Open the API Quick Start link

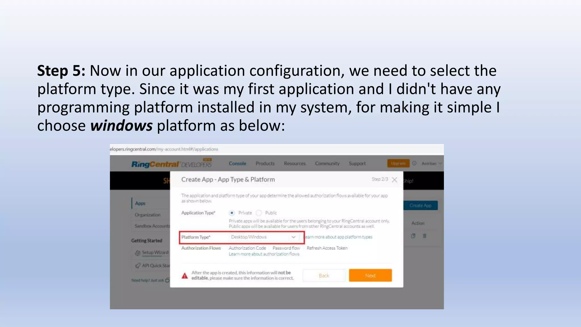tap(156, 266)
